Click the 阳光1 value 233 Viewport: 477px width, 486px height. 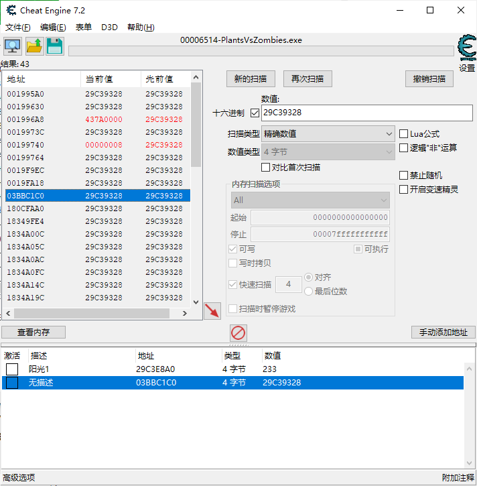(x=269, y=369)
